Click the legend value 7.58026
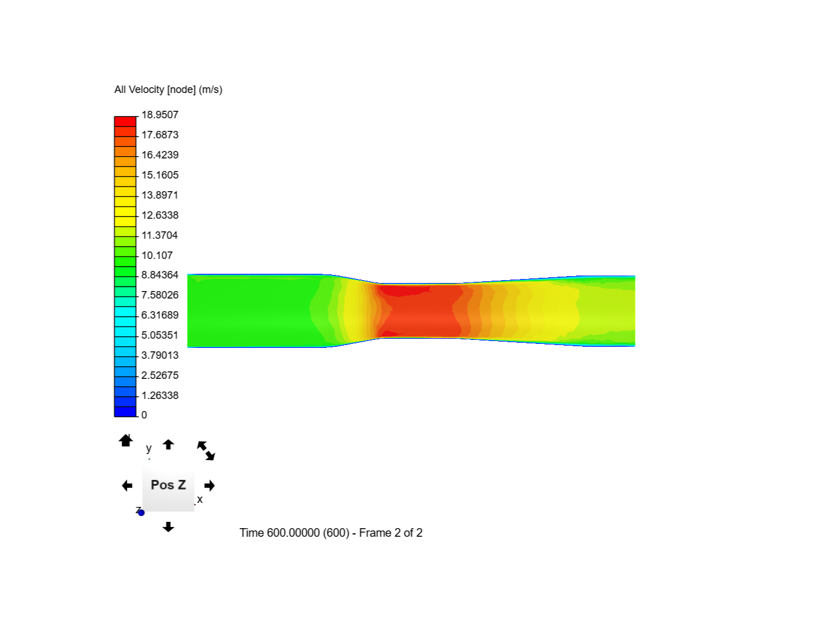Viewport: 826px width, 620px height. (160, 295)
